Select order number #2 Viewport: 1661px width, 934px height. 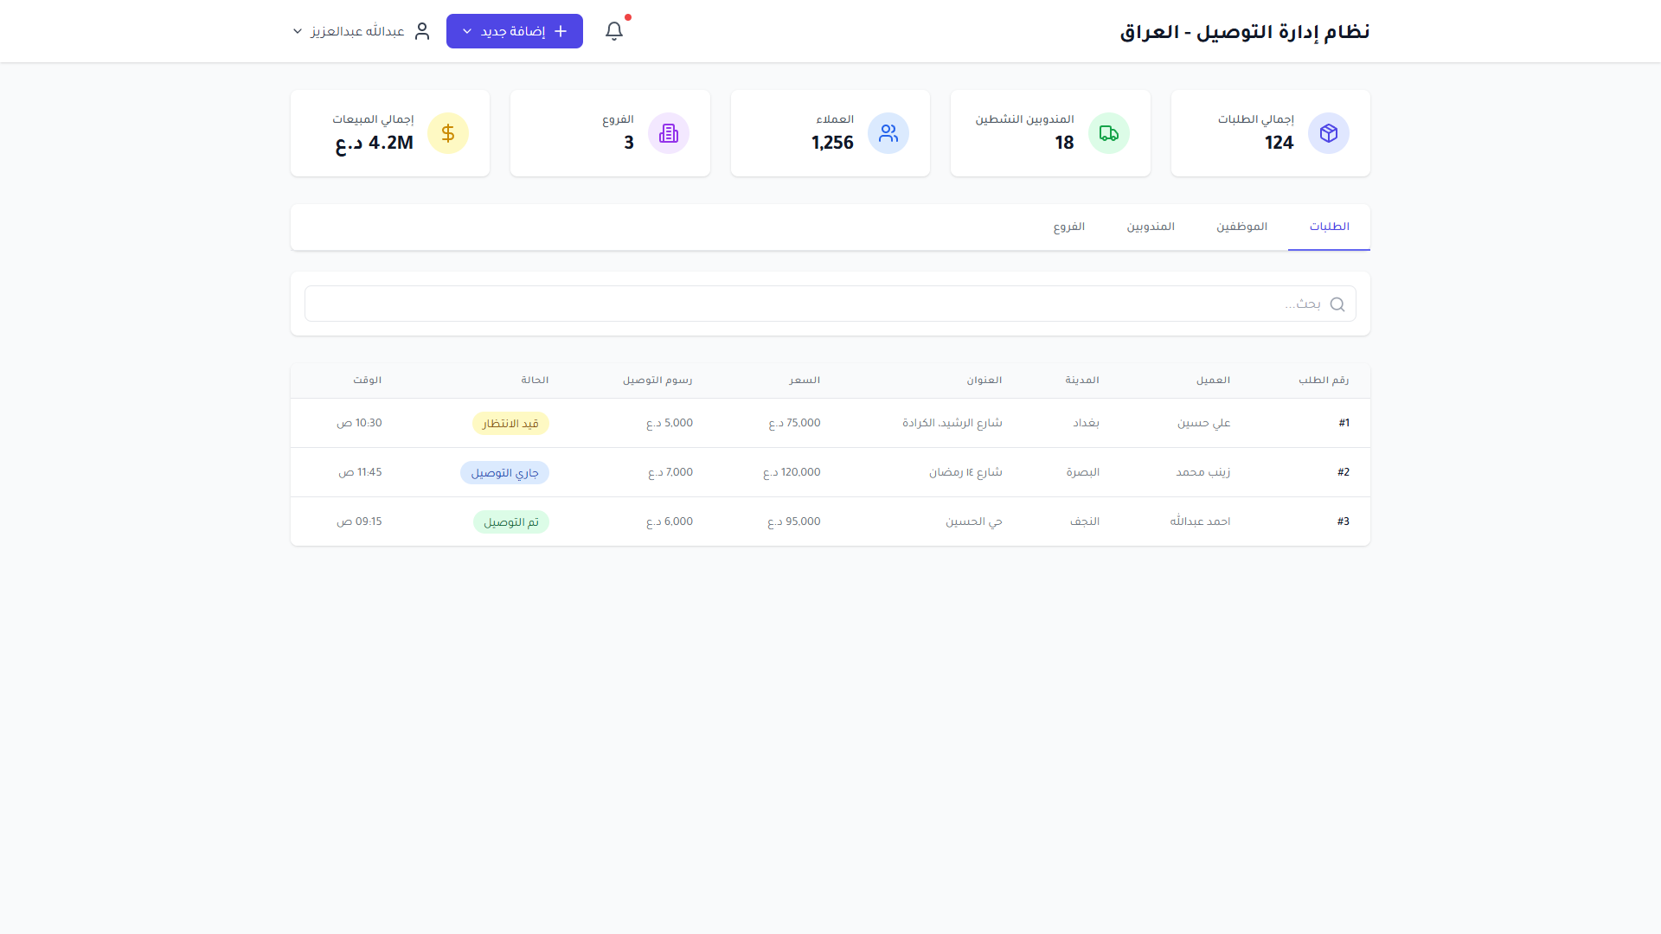(x=1344, y=472)
